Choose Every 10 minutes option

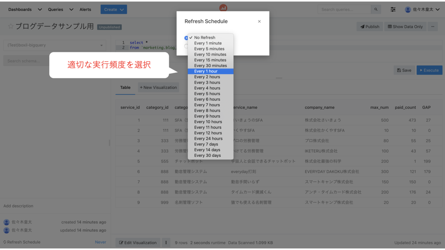coord(211,54)
